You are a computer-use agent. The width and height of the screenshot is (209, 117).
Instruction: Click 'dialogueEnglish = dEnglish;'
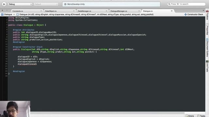pos(33,59)
